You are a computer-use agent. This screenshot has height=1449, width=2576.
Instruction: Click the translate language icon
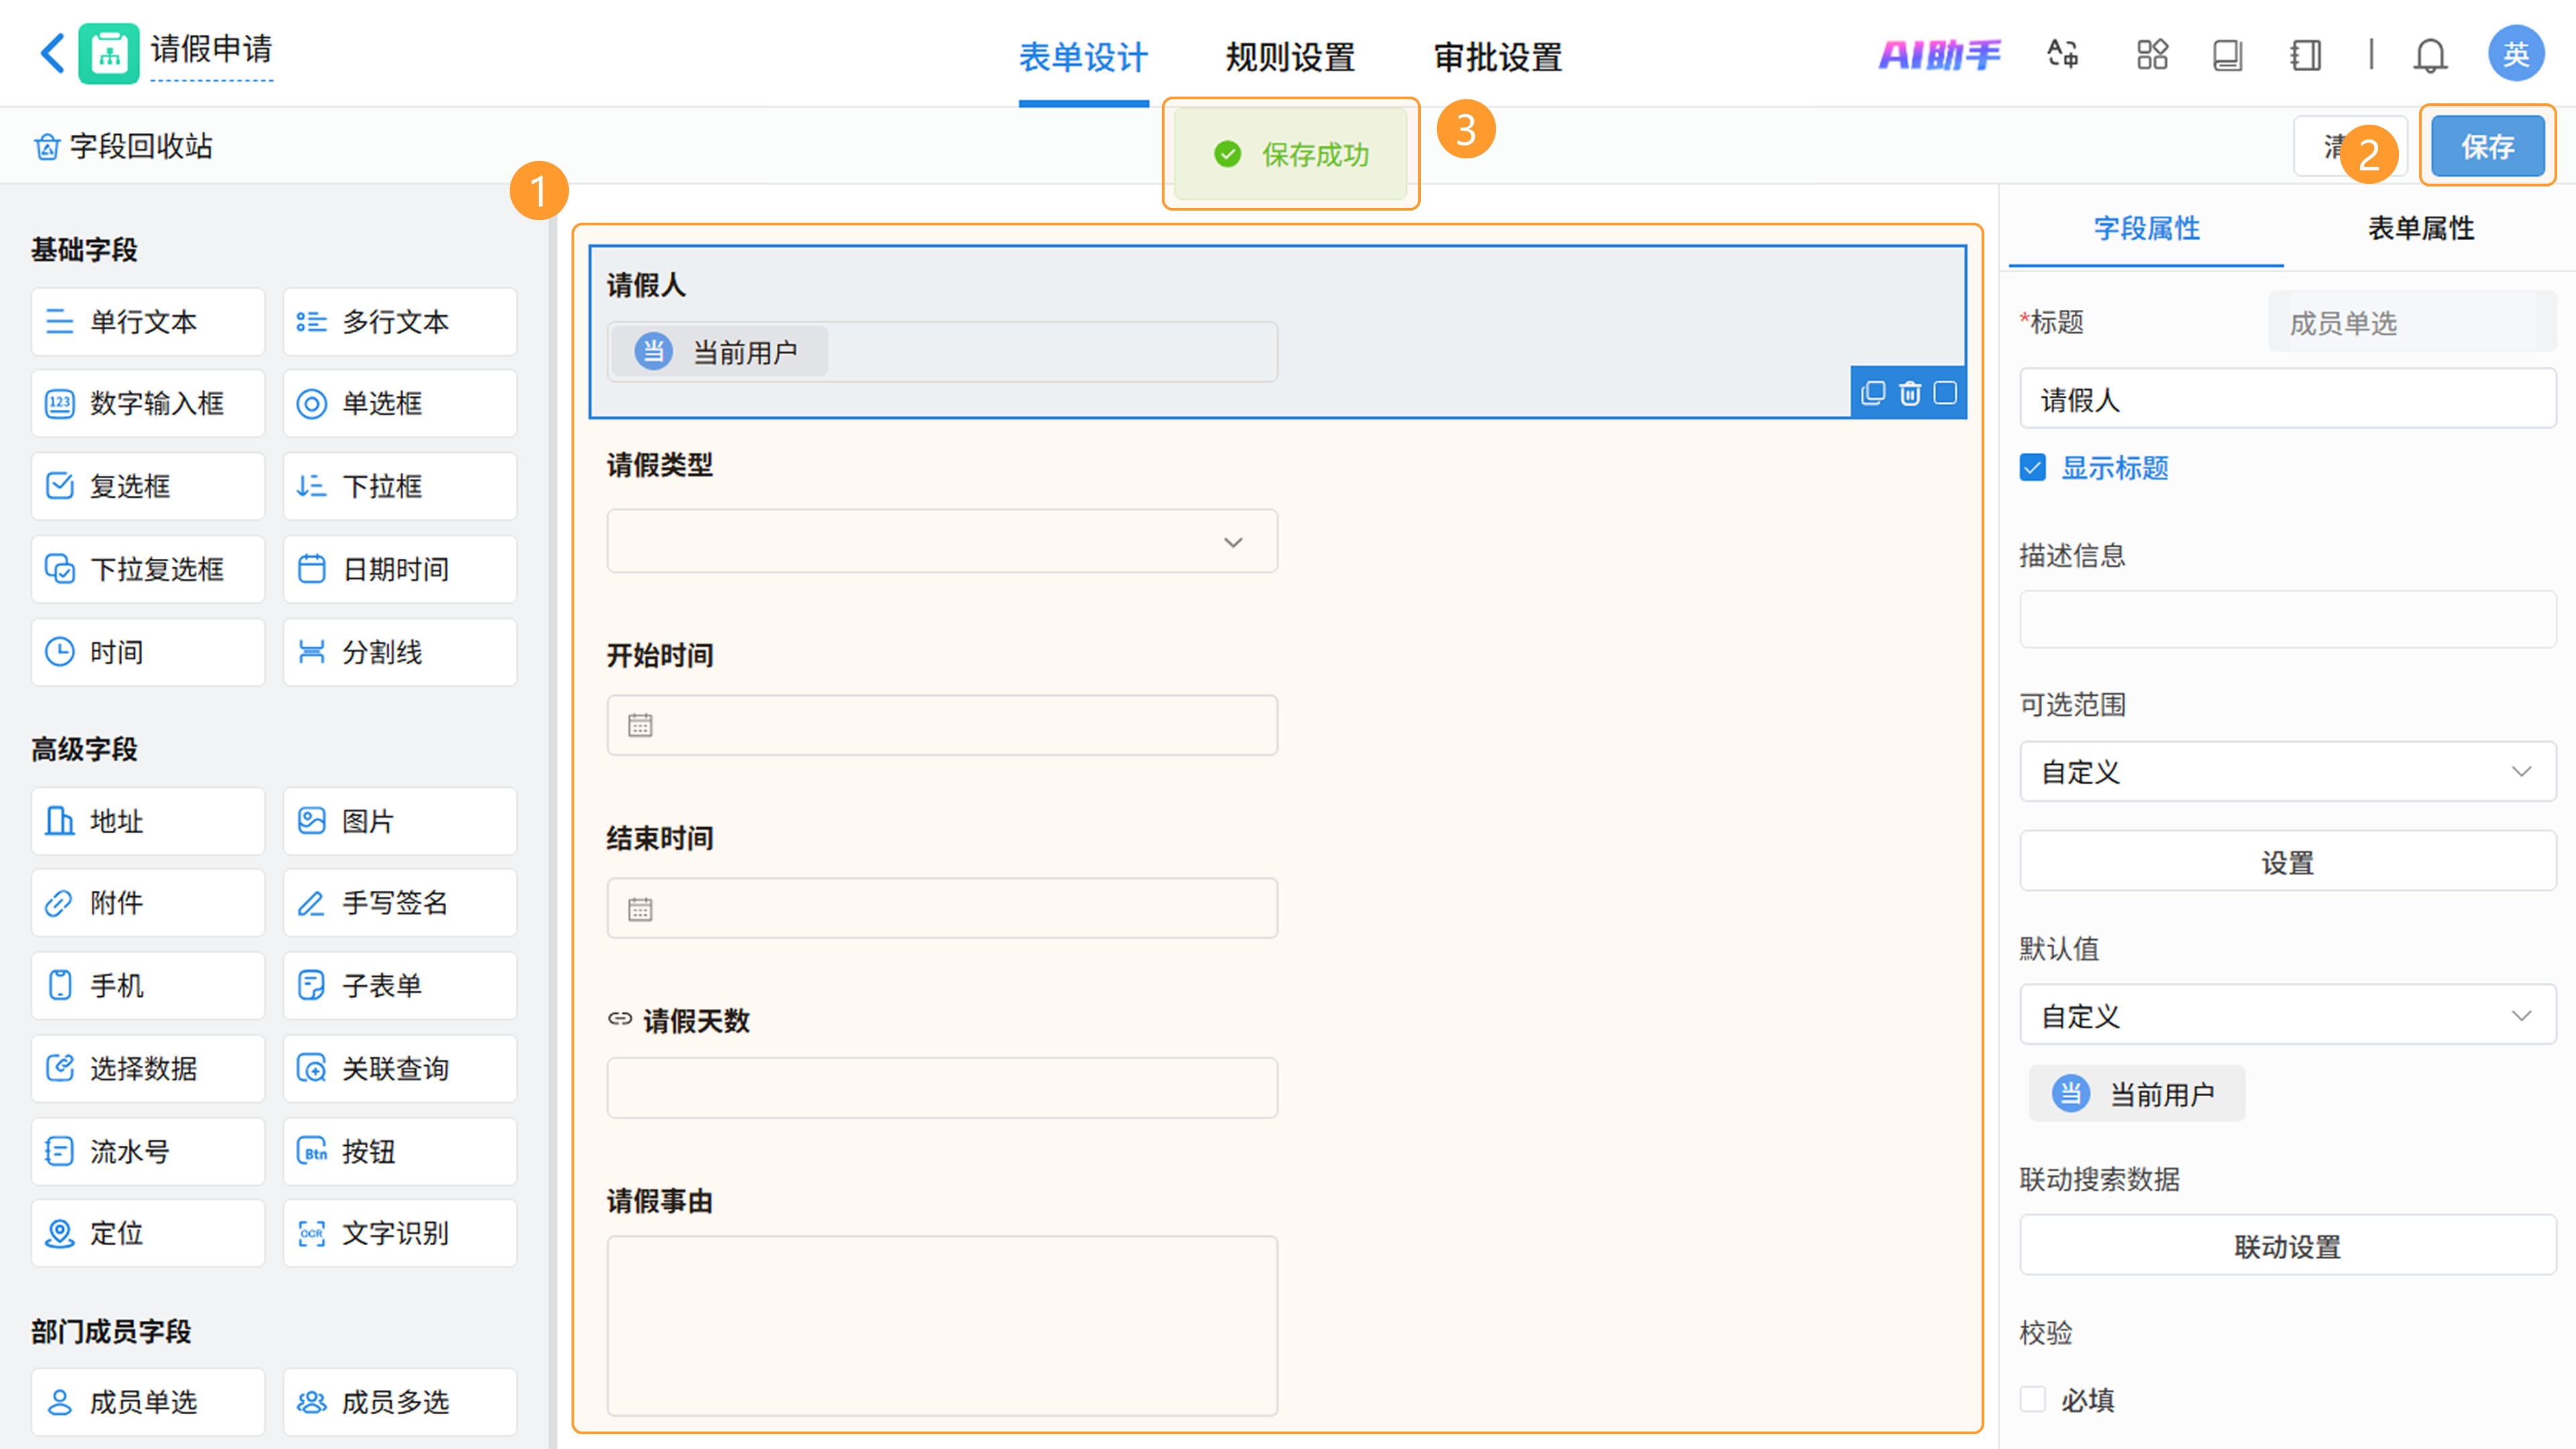(x=2062, y=54)
